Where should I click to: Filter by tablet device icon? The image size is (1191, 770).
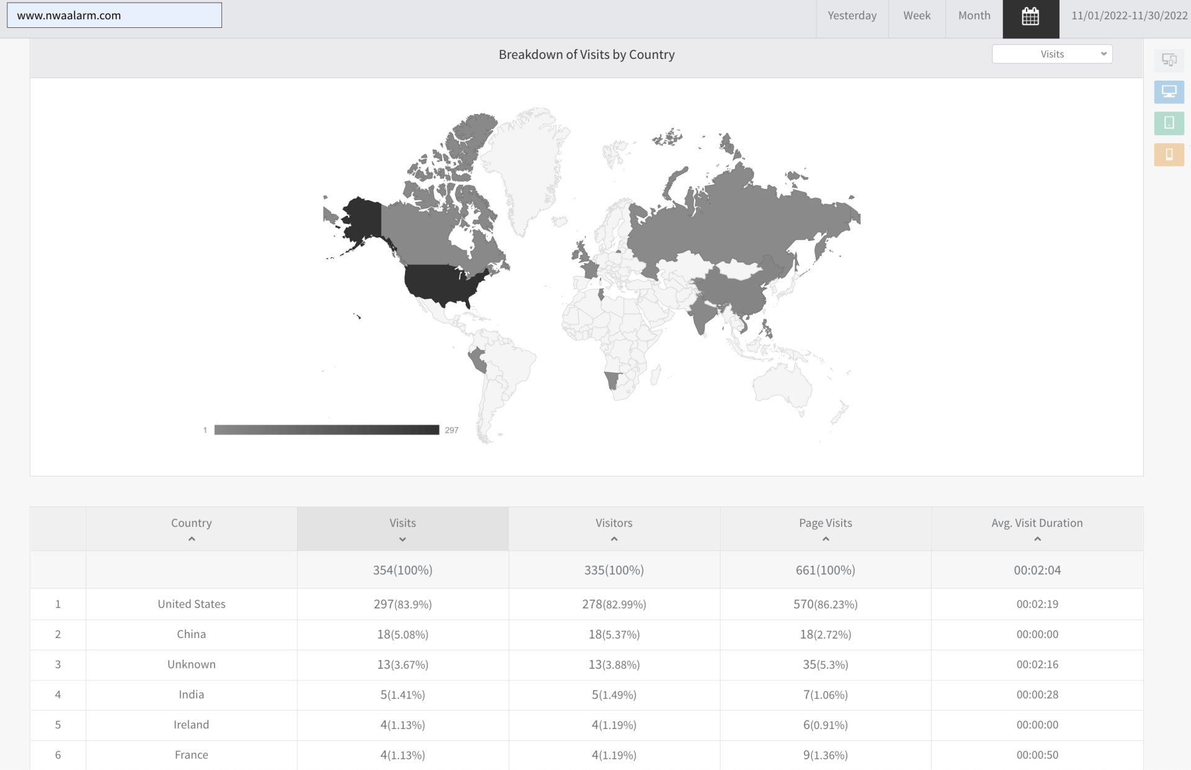point(1169,123)
